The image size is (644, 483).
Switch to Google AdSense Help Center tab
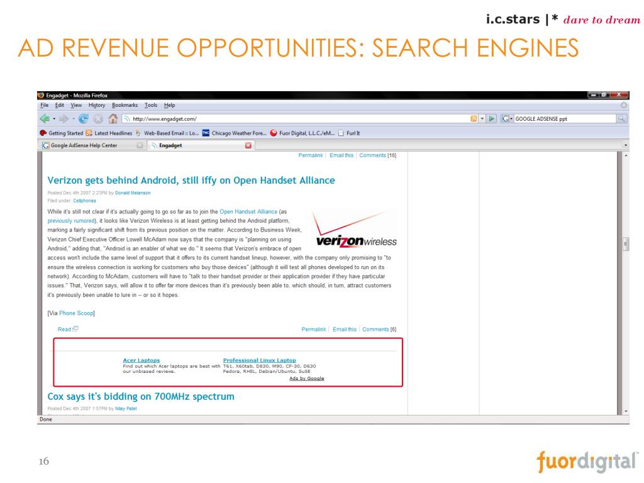[92, 145]
